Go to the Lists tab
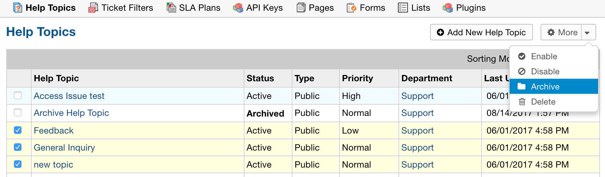Image resolution: width=605 pixels, height=177 pixels. click(414, 8)
